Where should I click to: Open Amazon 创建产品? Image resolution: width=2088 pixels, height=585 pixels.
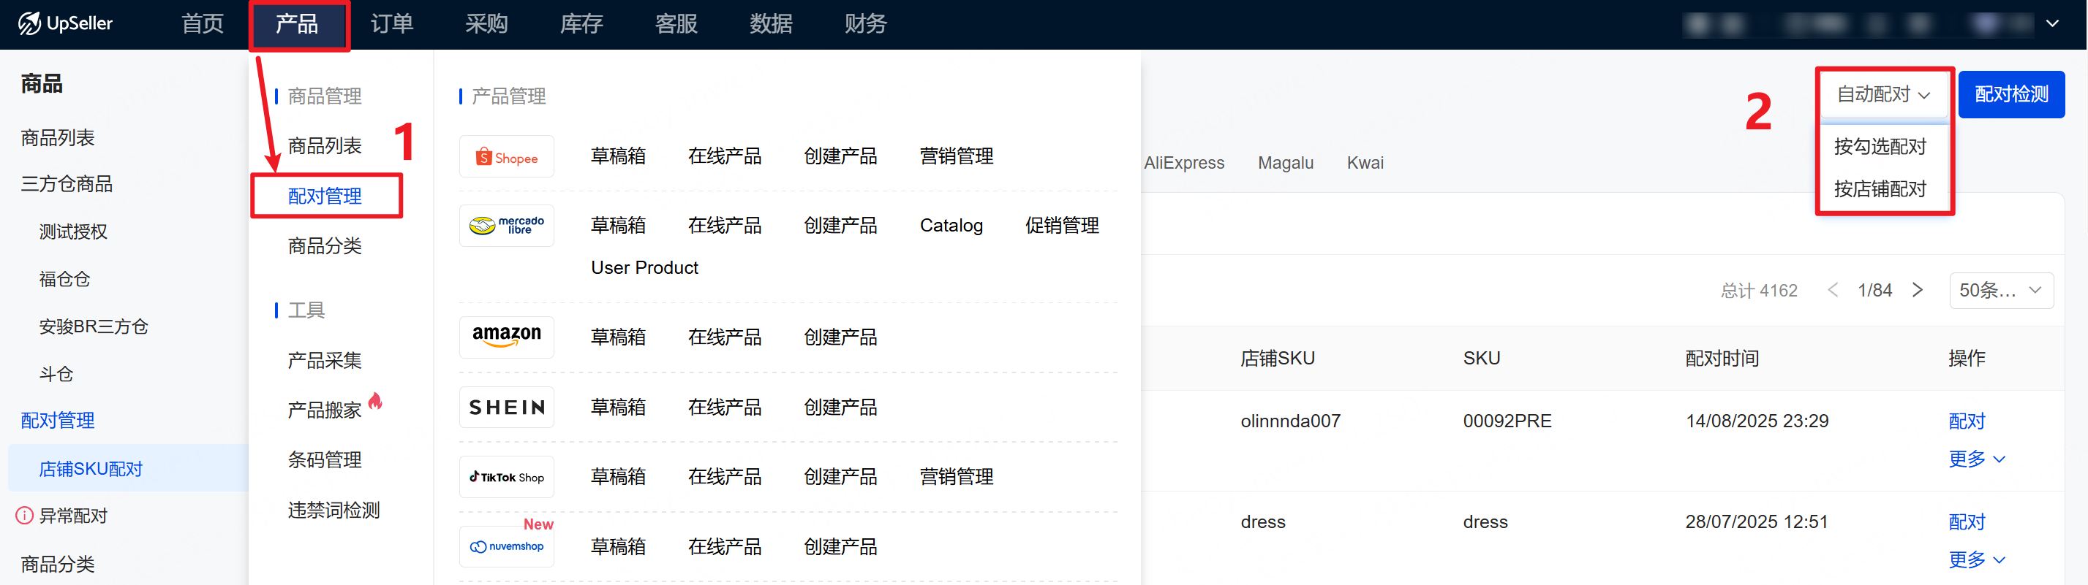[x=840, y=337]
